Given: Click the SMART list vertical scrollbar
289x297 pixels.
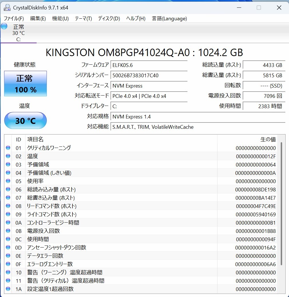Looking at the screenshot, I should click(x=282, y=203).
